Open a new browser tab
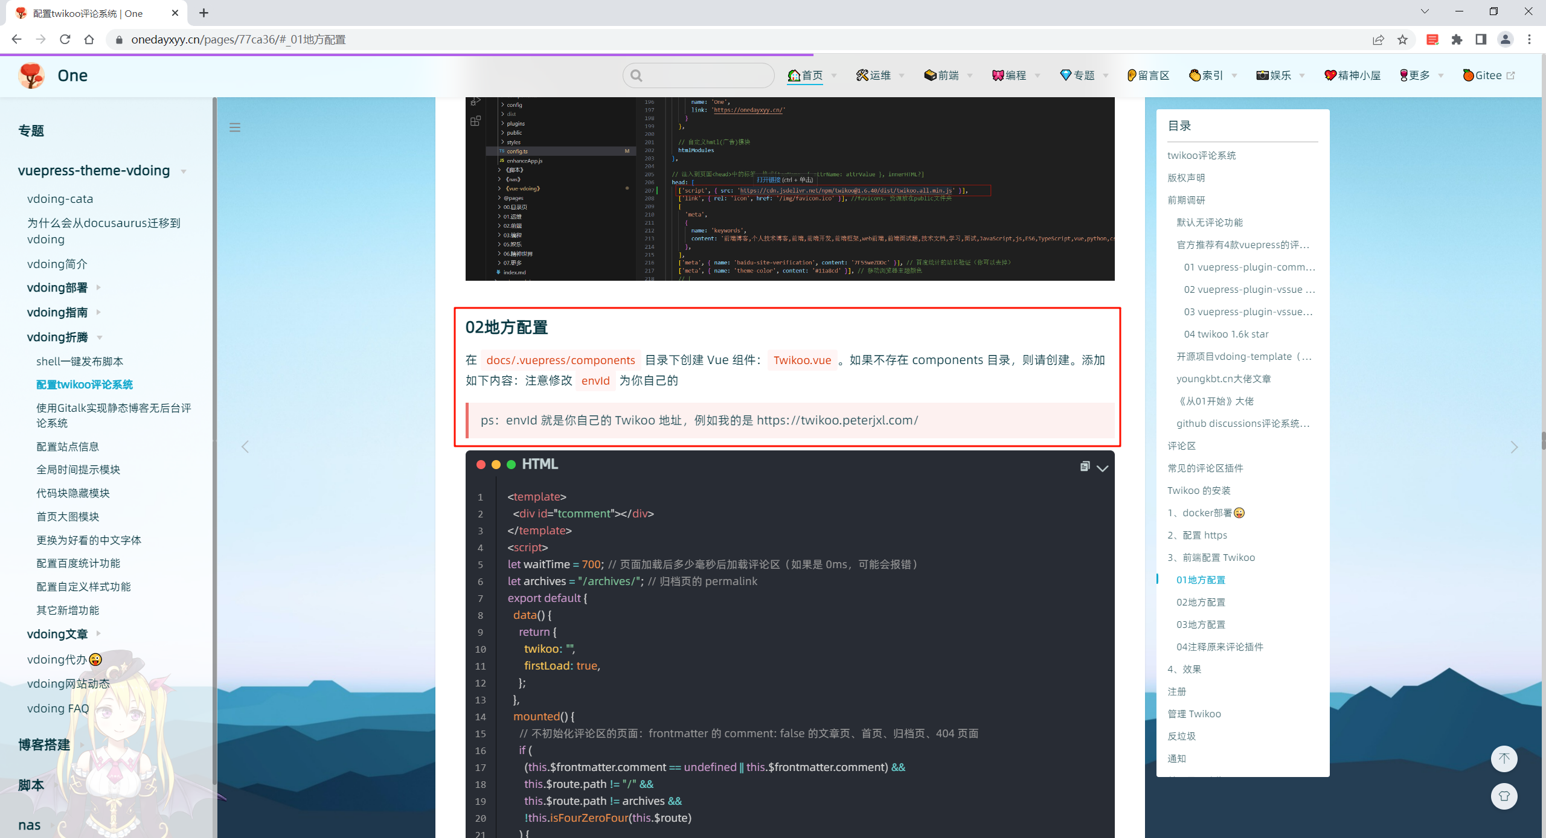 coord(204,13)
